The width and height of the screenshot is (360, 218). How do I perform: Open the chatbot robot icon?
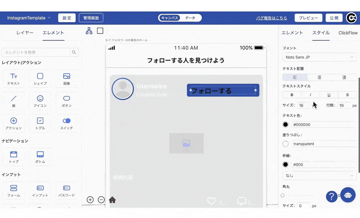click(x=348, y=195)
